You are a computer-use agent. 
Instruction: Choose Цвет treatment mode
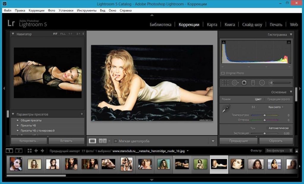pyautogui.click(x=258, y=99)
